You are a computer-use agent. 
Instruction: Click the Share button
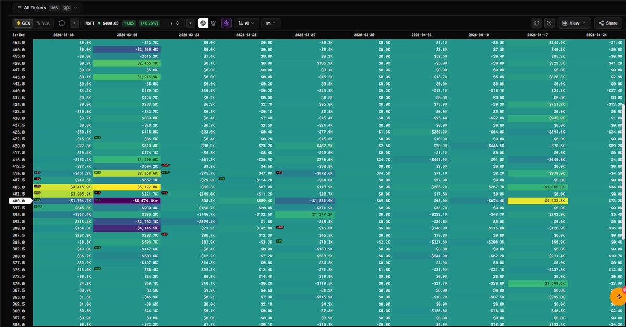[x=608, y=23]
